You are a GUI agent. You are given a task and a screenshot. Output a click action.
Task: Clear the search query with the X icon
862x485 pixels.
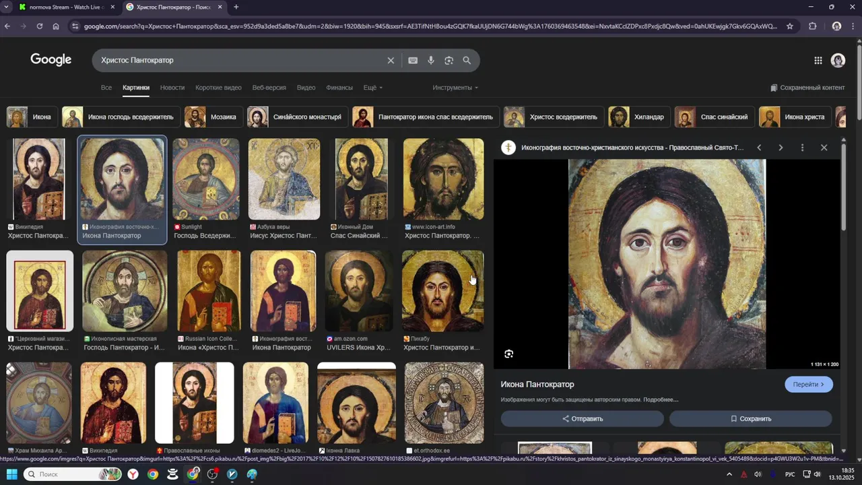391,61
